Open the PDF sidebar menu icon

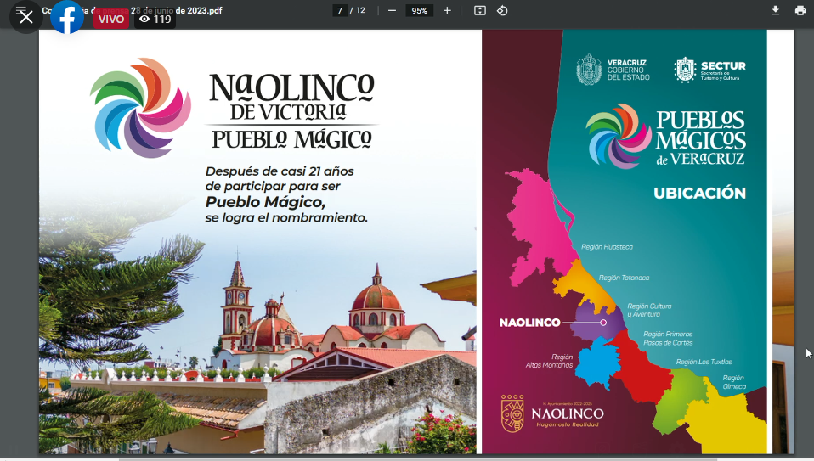point(20,9)
